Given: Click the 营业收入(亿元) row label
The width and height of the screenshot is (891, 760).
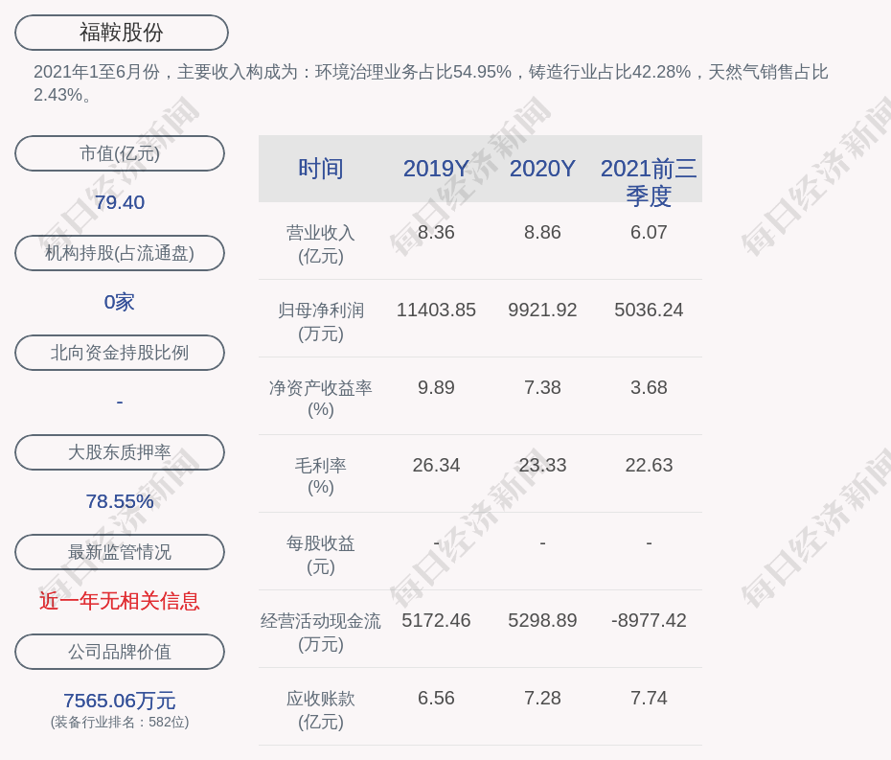Looking at the screenshot, I should click(x=321, y=243).
